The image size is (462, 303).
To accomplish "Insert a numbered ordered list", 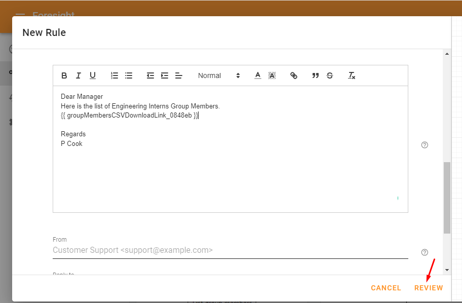I will (114, 76).
